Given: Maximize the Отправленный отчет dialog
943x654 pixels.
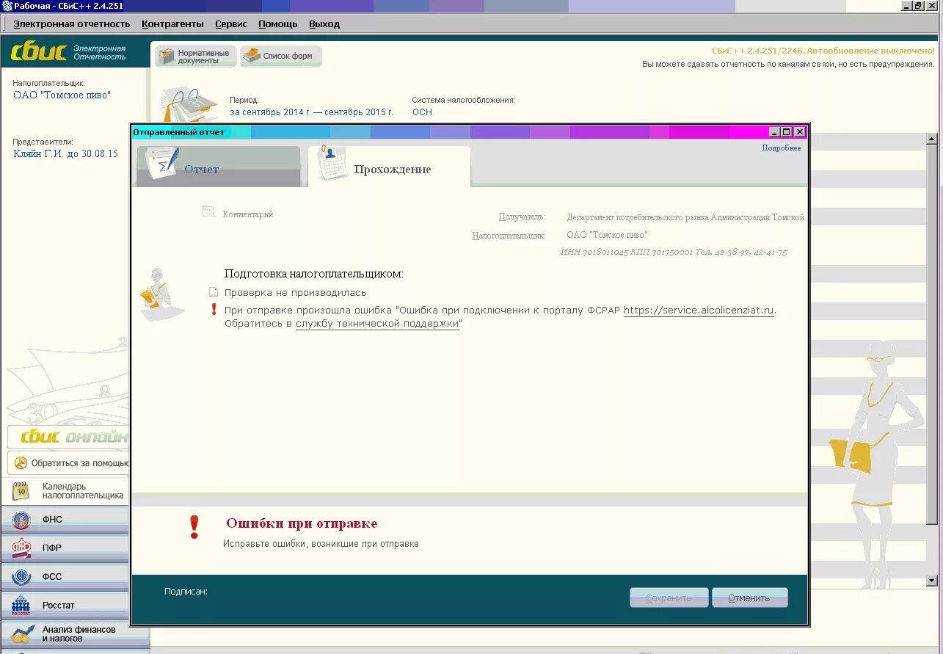Looking at the screenshot, I should tap(787, 132).
